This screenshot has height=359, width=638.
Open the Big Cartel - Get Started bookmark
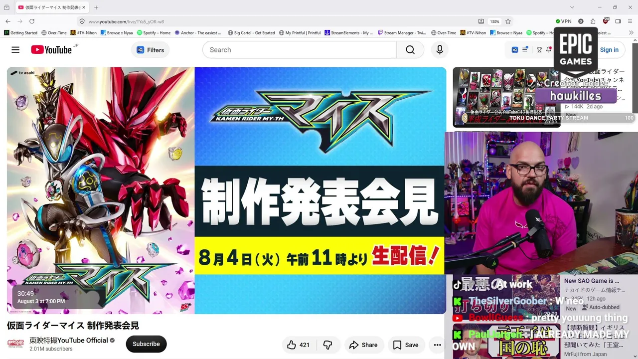tap(251, 33)
